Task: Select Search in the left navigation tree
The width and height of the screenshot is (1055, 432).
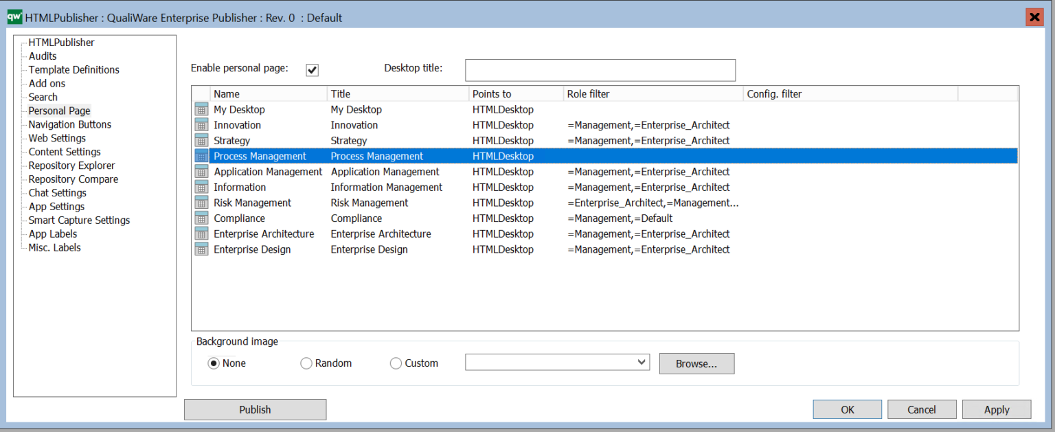Action: [x=43, y=97]
